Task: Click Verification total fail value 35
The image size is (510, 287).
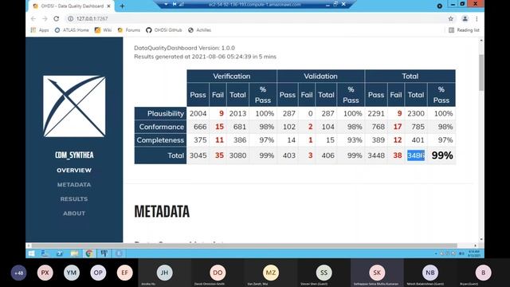Action: tap(219, 155)
